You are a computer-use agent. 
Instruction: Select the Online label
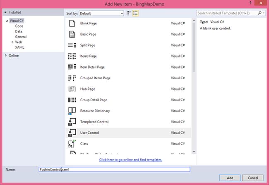[x=14, y=55]
